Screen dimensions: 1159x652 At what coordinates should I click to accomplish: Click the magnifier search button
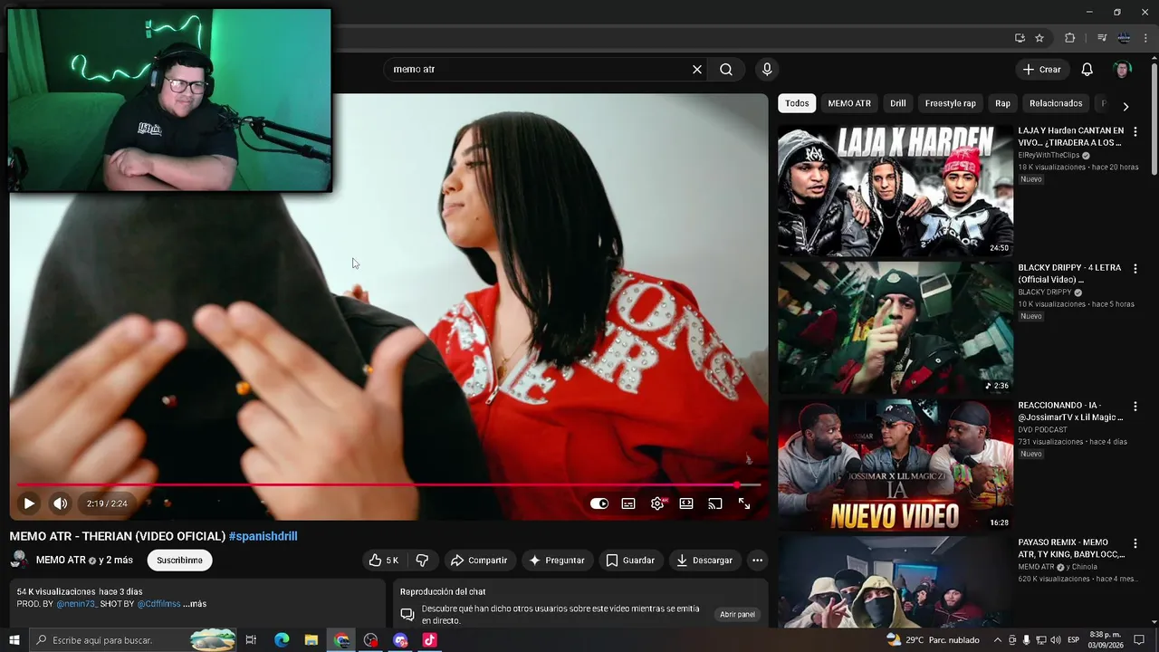pyautogui.click(x=726, y=69)
